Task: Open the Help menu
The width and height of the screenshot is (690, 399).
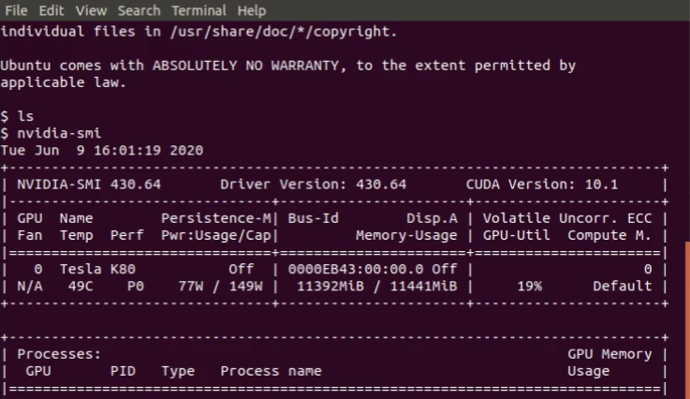Action: 252,10
